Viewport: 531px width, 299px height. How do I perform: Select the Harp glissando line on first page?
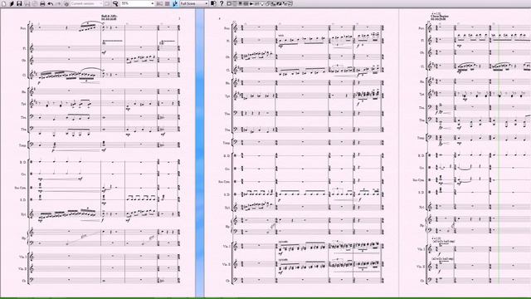pyautogui.click(x=84, y=237)
